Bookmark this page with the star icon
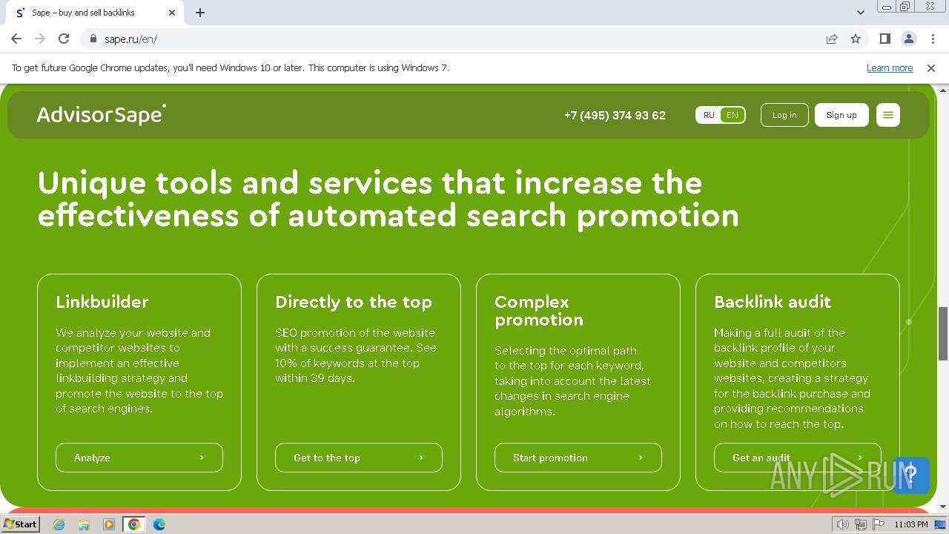949x534 pixels. (x=856, y=39)
